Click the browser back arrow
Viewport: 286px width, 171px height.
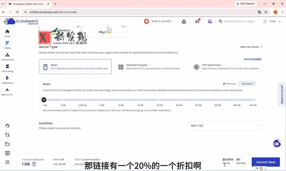[4, 12]
